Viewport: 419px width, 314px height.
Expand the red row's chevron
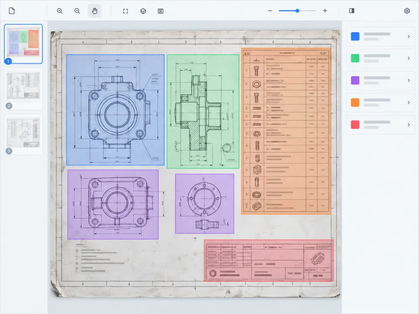click(x=409, y=125)
